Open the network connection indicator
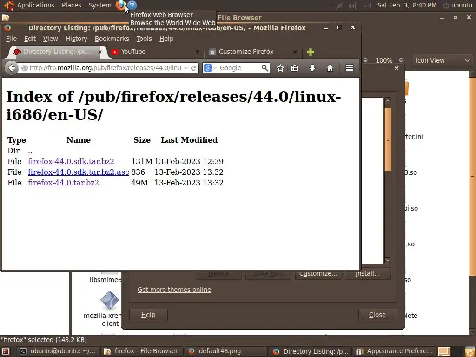476x357 pixels. coord(340,6)
